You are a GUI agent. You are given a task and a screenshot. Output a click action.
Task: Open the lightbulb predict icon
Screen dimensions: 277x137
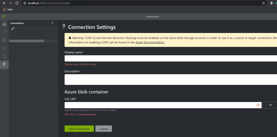(4, 48)
